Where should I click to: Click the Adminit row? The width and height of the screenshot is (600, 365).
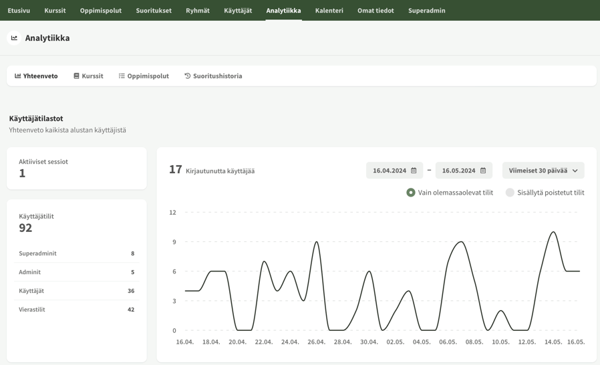[77, 272]
